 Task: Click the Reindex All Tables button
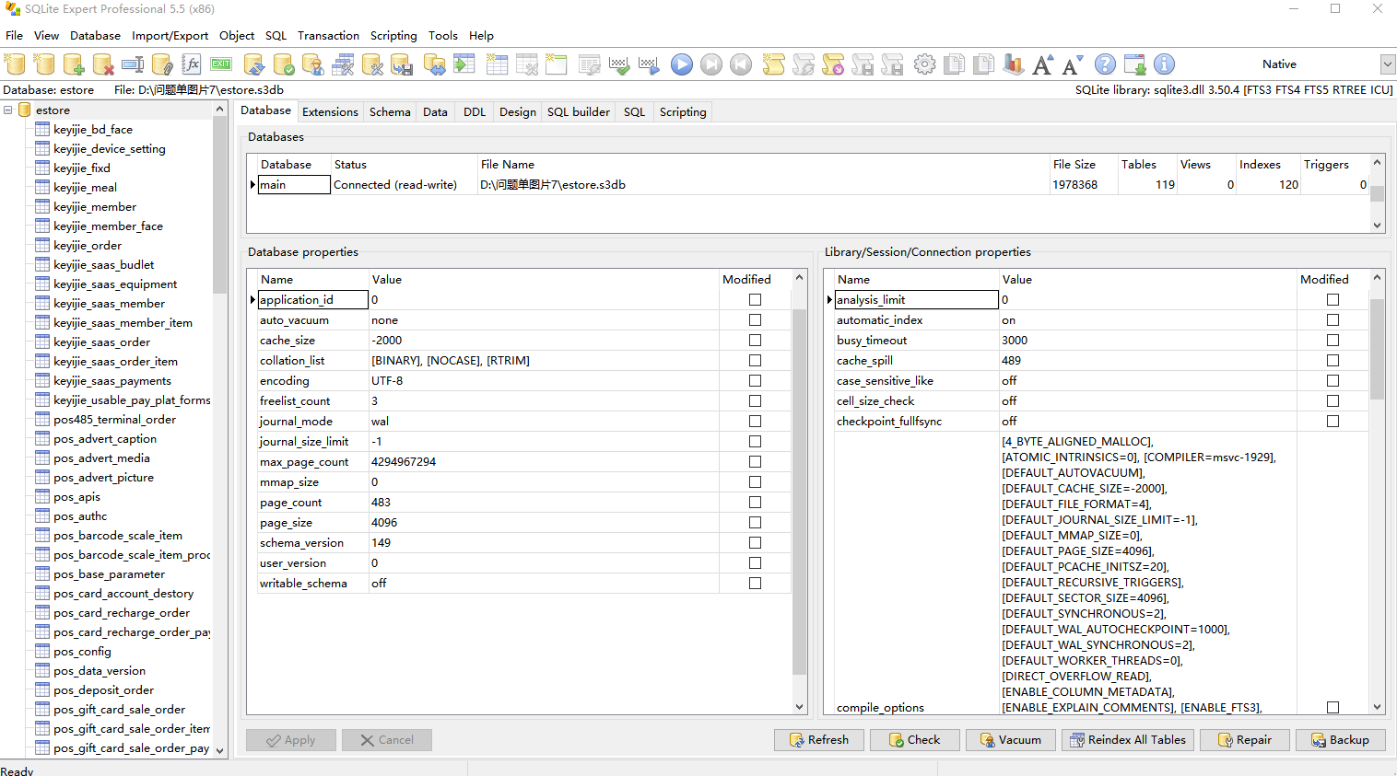click(1127, 740)
